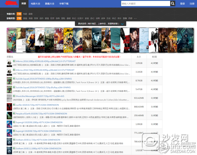Open the People.of.Earth row thumbnail
197x155 pixels.
tap(9, 116)
